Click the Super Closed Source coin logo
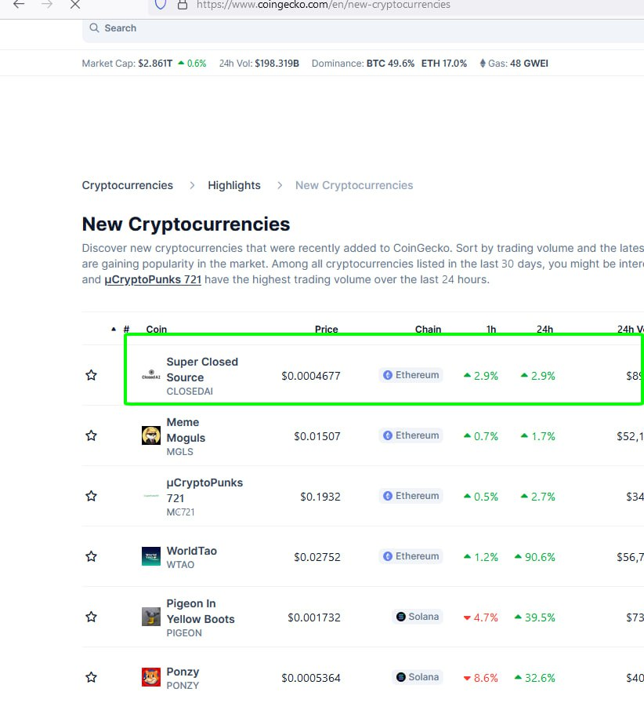This screenshot has height=703, width=644. click(151, 375)
